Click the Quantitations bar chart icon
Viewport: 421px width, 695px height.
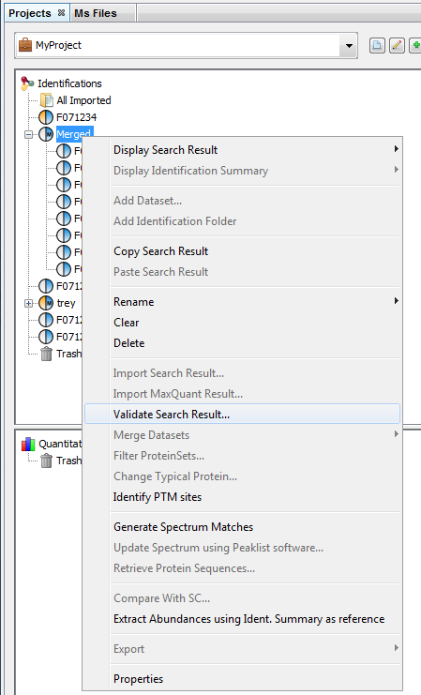click(x=28, y=444)
